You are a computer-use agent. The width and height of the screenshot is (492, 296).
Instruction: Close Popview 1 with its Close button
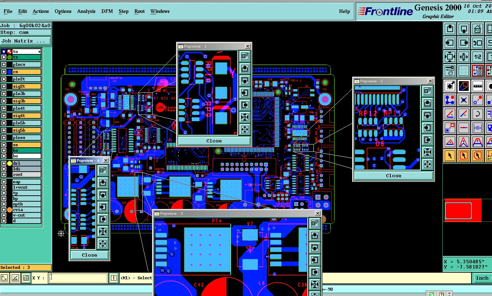pos(214,141)
